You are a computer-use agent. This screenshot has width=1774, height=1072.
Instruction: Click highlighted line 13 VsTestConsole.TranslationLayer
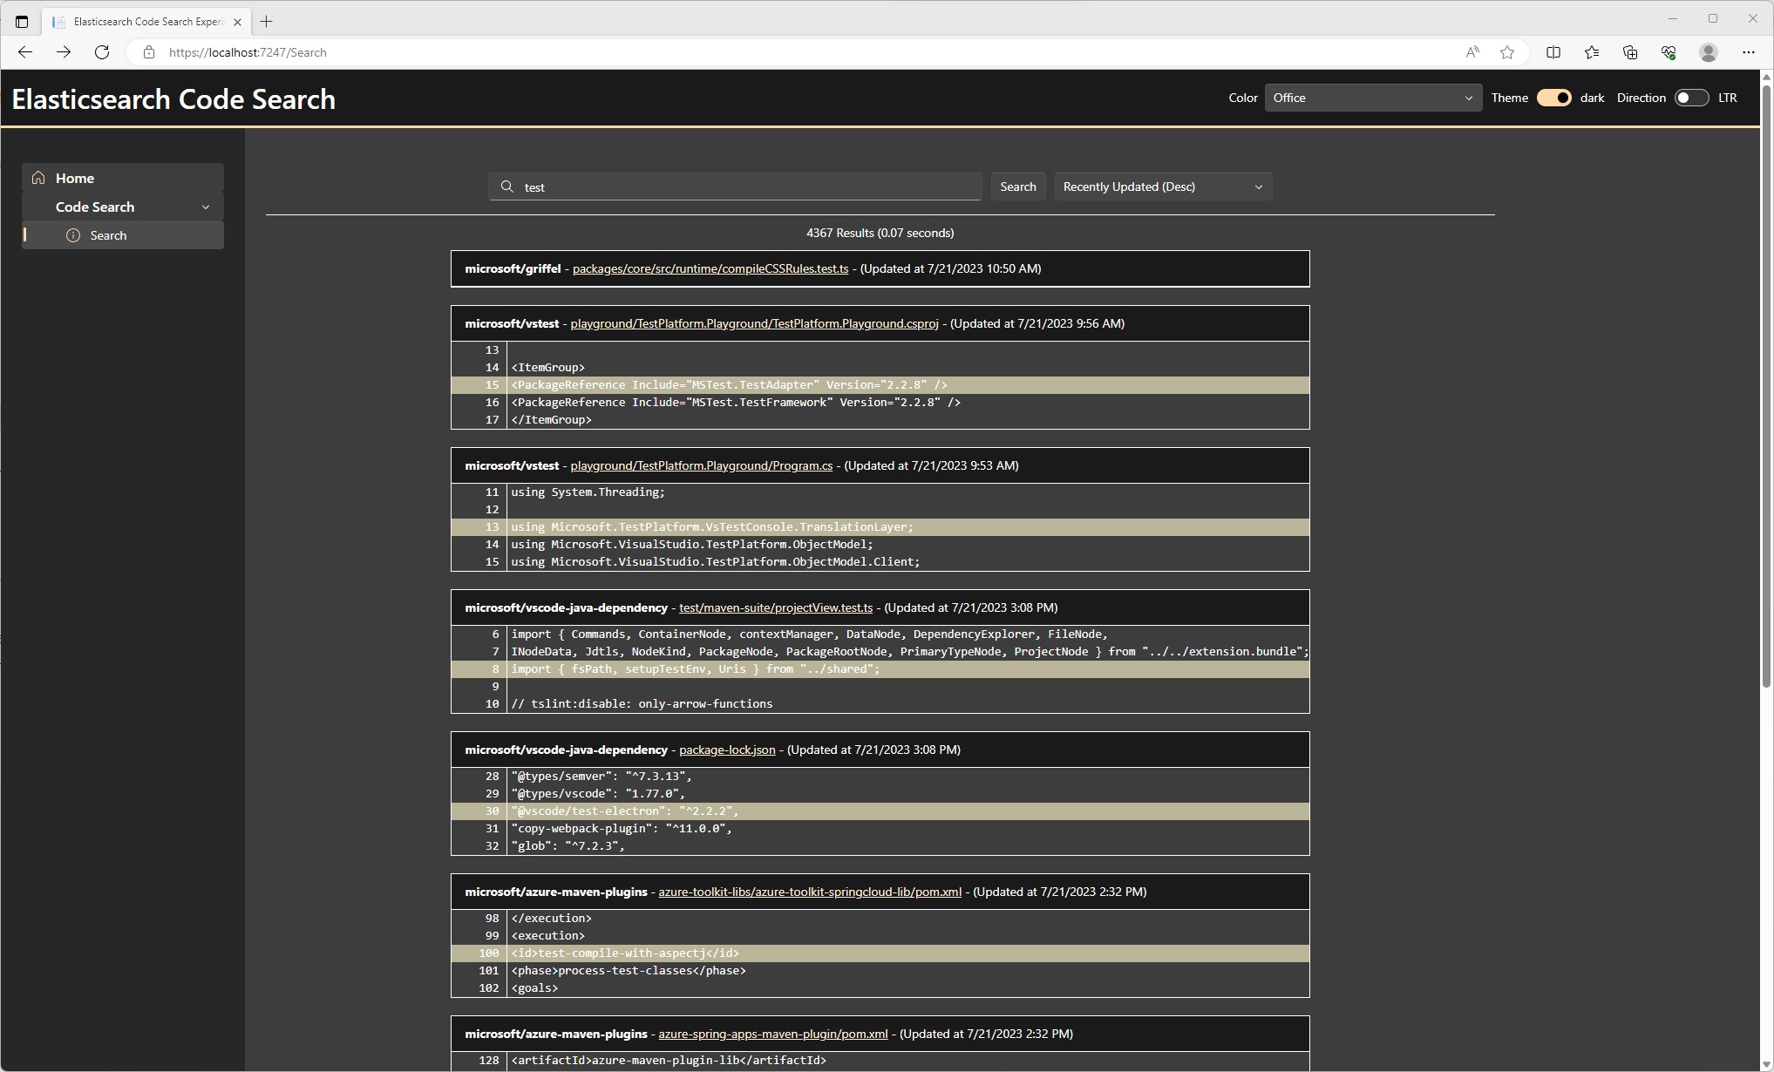(880, 527)
